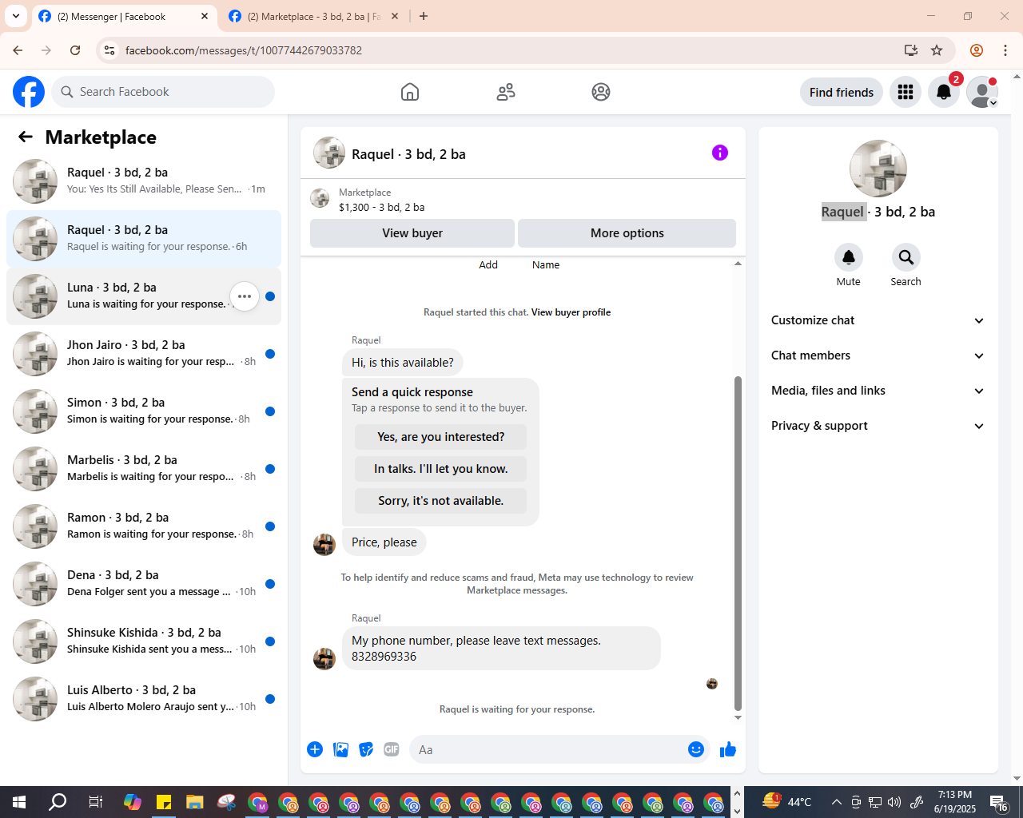This screenshot has height=818, width=1023.
Task: Expand the Privacy & support section
Action: click(x=878, y=426)
